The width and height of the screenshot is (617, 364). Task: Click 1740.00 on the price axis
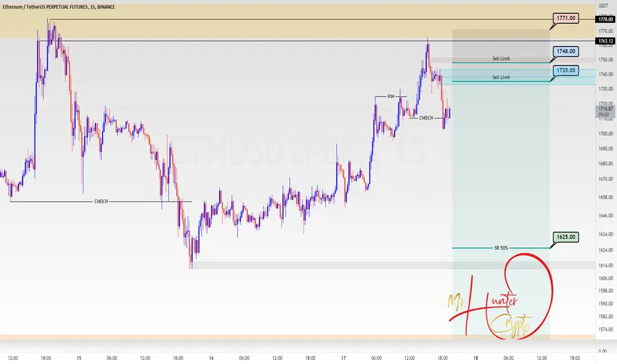click(x=606, y=74)
